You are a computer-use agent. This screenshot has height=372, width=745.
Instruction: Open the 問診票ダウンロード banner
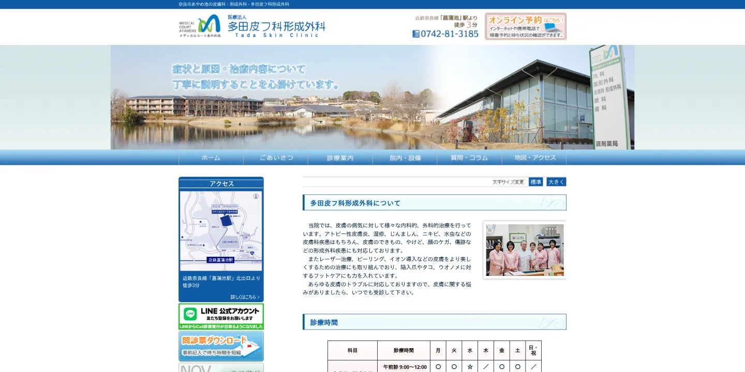(221, 346)
